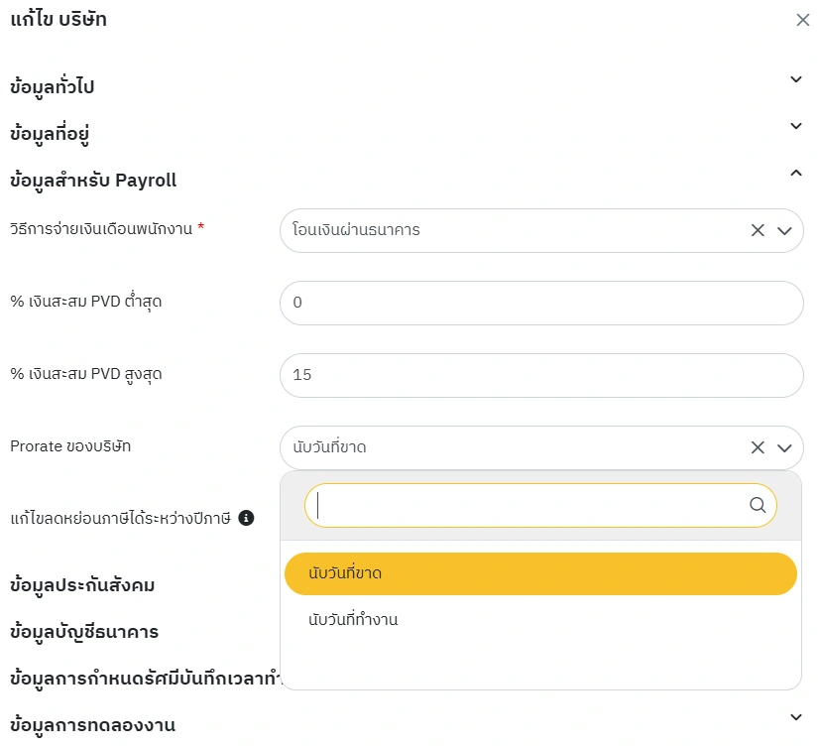Toggle the Prorate dropdown arrow
Viewport: 818px width, 749px height.
point(784,447)
